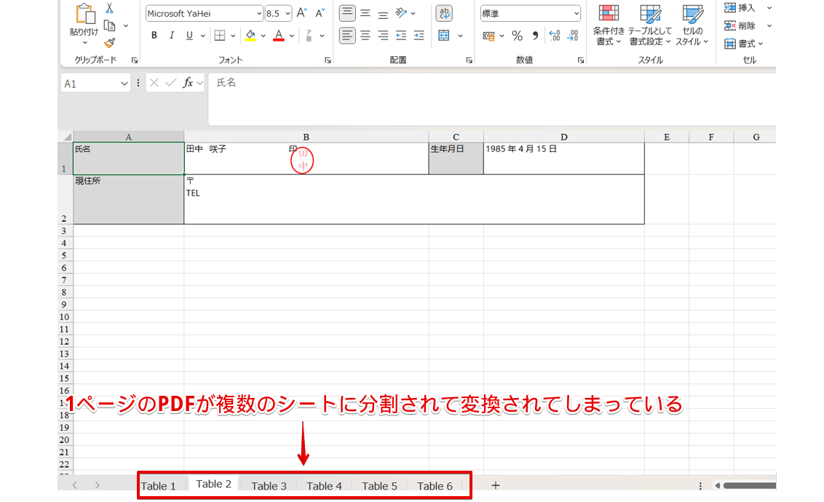824x502 pixels.
Task: Apply bold formatting with the B icon
Action: pos(154,34)
